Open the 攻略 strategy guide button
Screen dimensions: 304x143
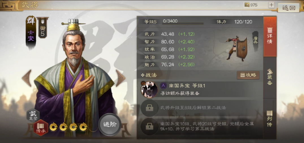[x=248, y=75]
